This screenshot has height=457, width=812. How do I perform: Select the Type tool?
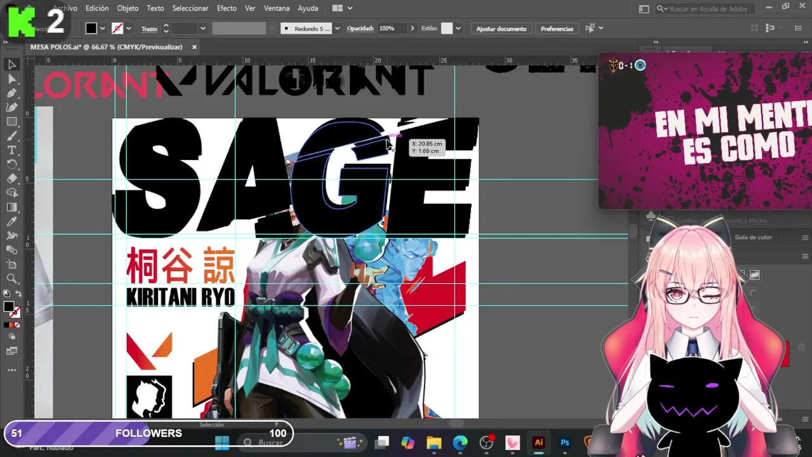(x=11, y=150)
